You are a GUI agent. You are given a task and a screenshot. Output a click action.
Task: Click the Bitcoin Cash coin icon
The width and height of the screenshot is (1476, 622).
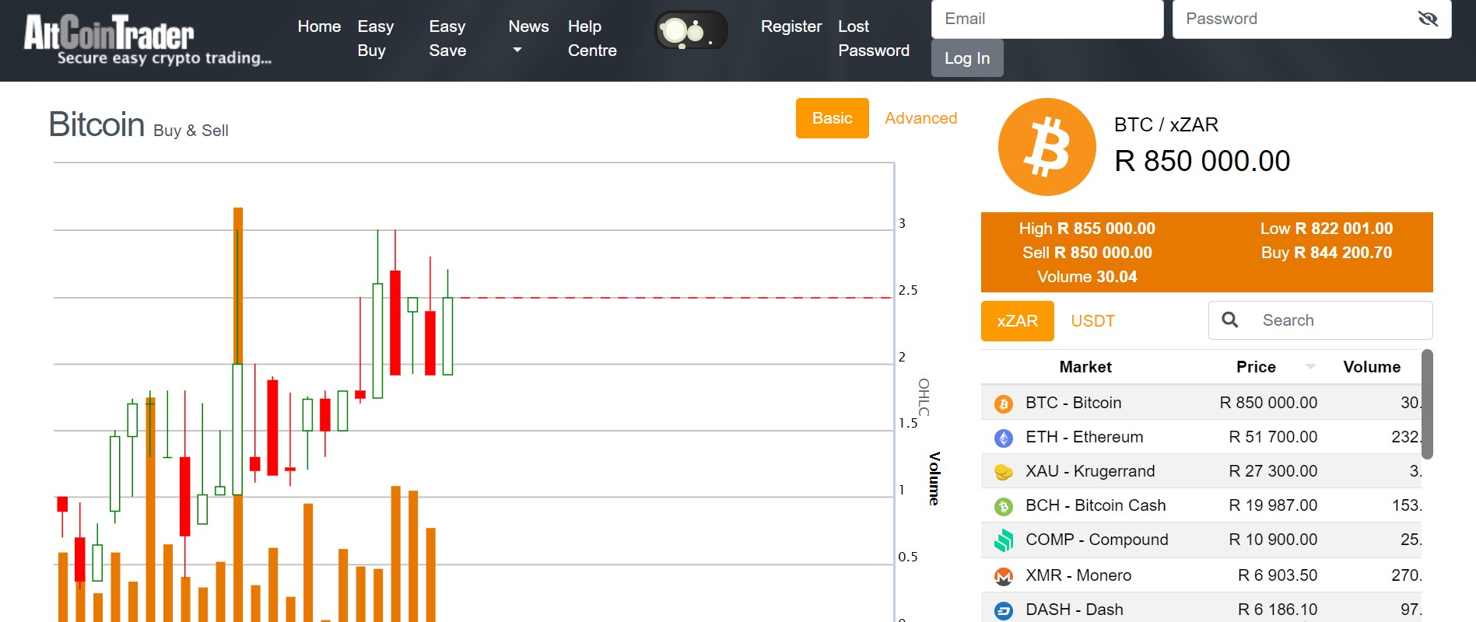point(1004,506)
